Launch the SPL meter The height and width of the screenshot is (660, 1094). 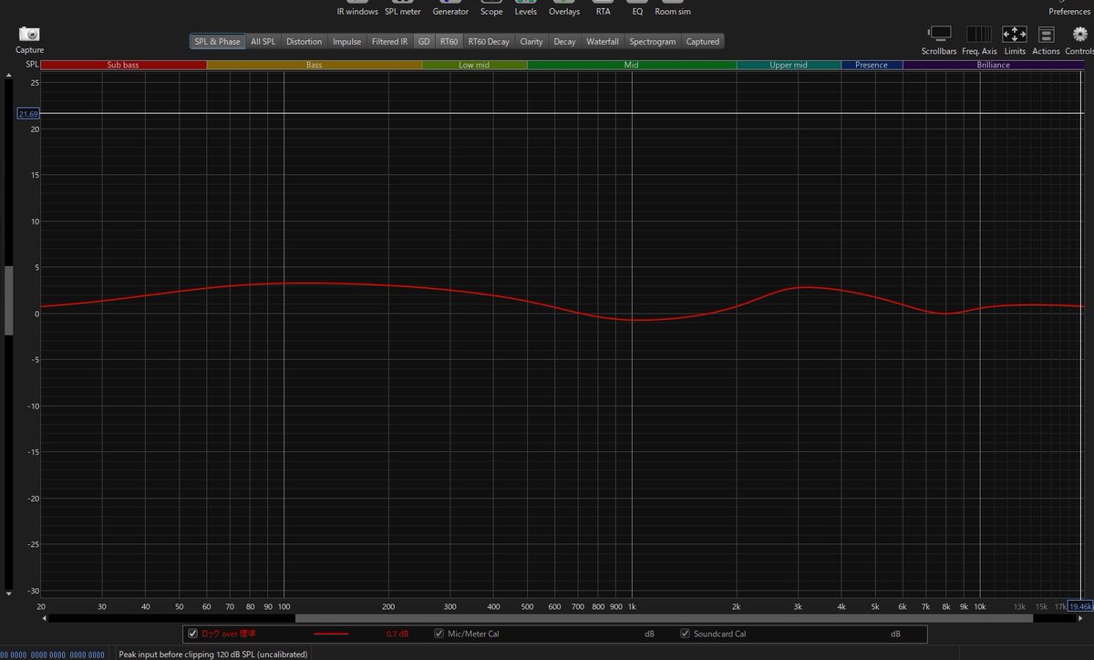403,9
